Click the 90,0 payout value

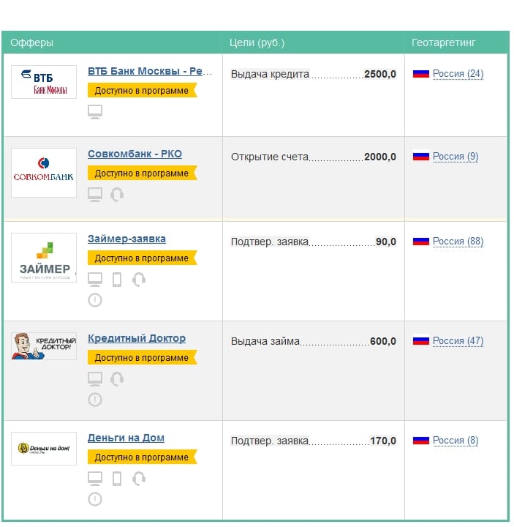point(386,242)
